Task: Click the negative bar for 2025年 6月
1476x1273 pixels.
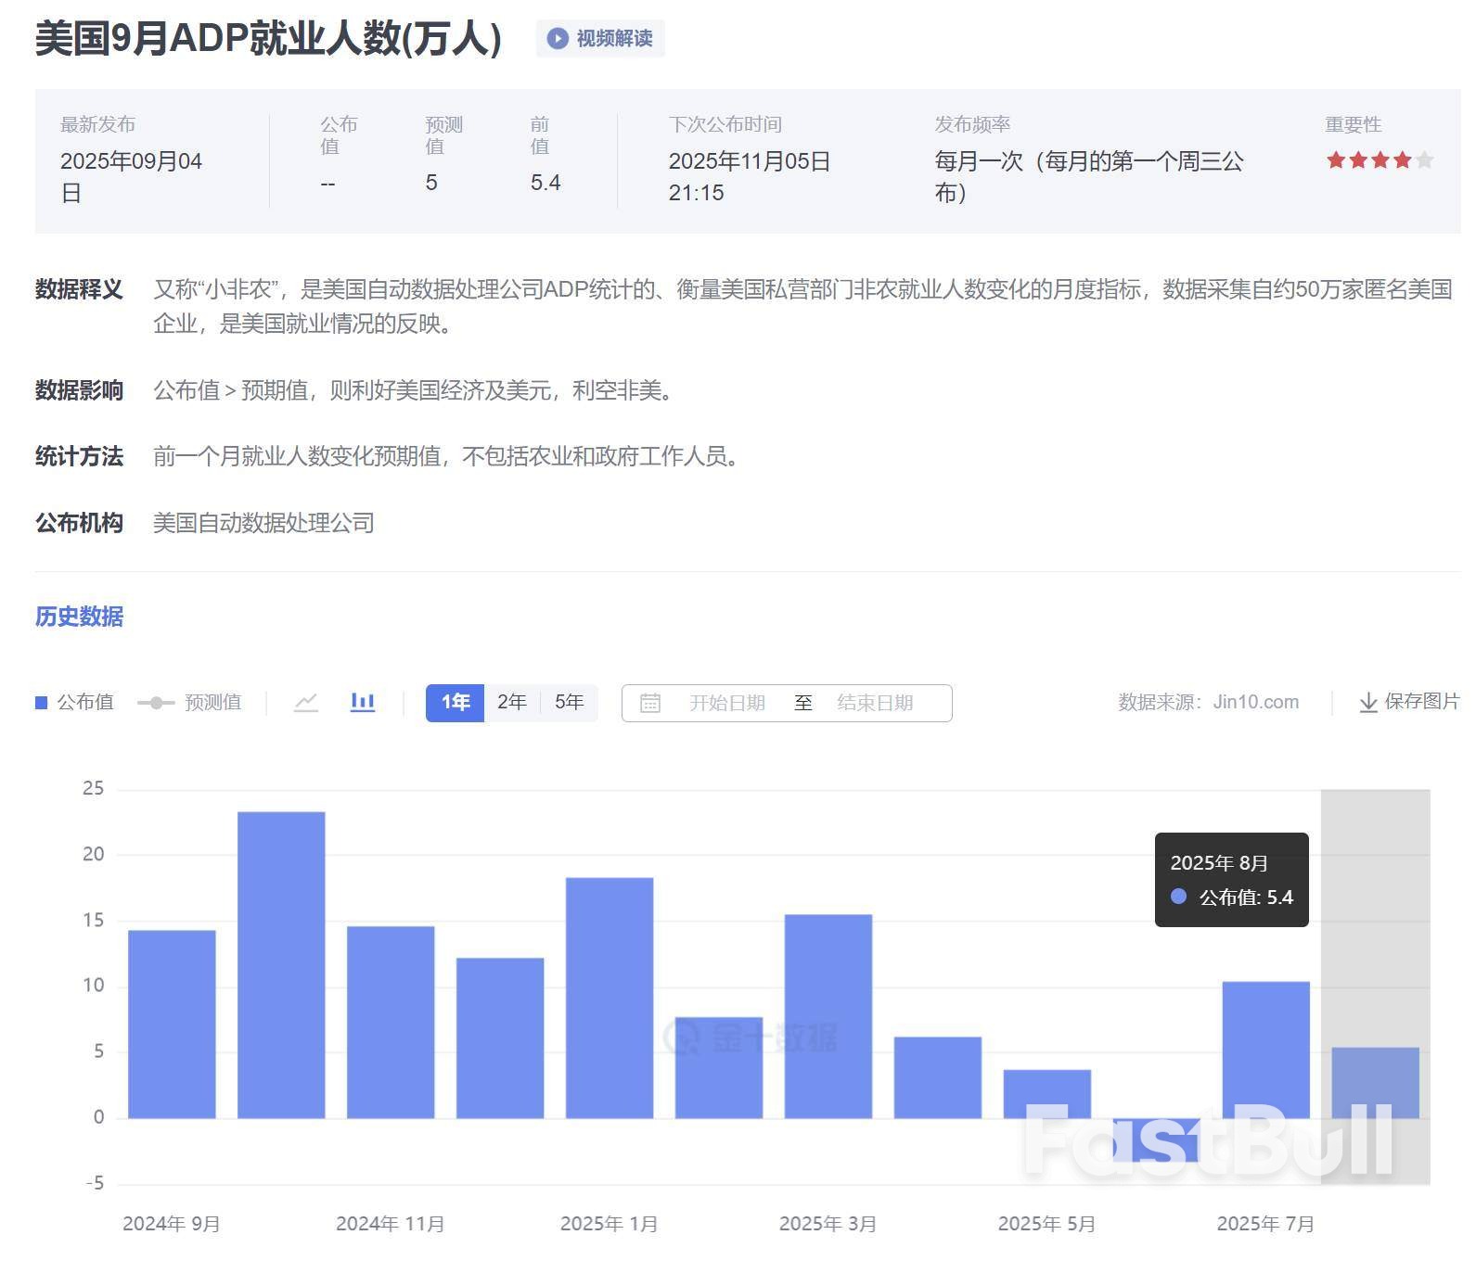Action: (1156, 1139)
